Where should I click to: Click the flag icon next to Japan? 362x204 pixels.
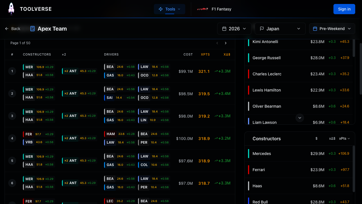[262, 29]
